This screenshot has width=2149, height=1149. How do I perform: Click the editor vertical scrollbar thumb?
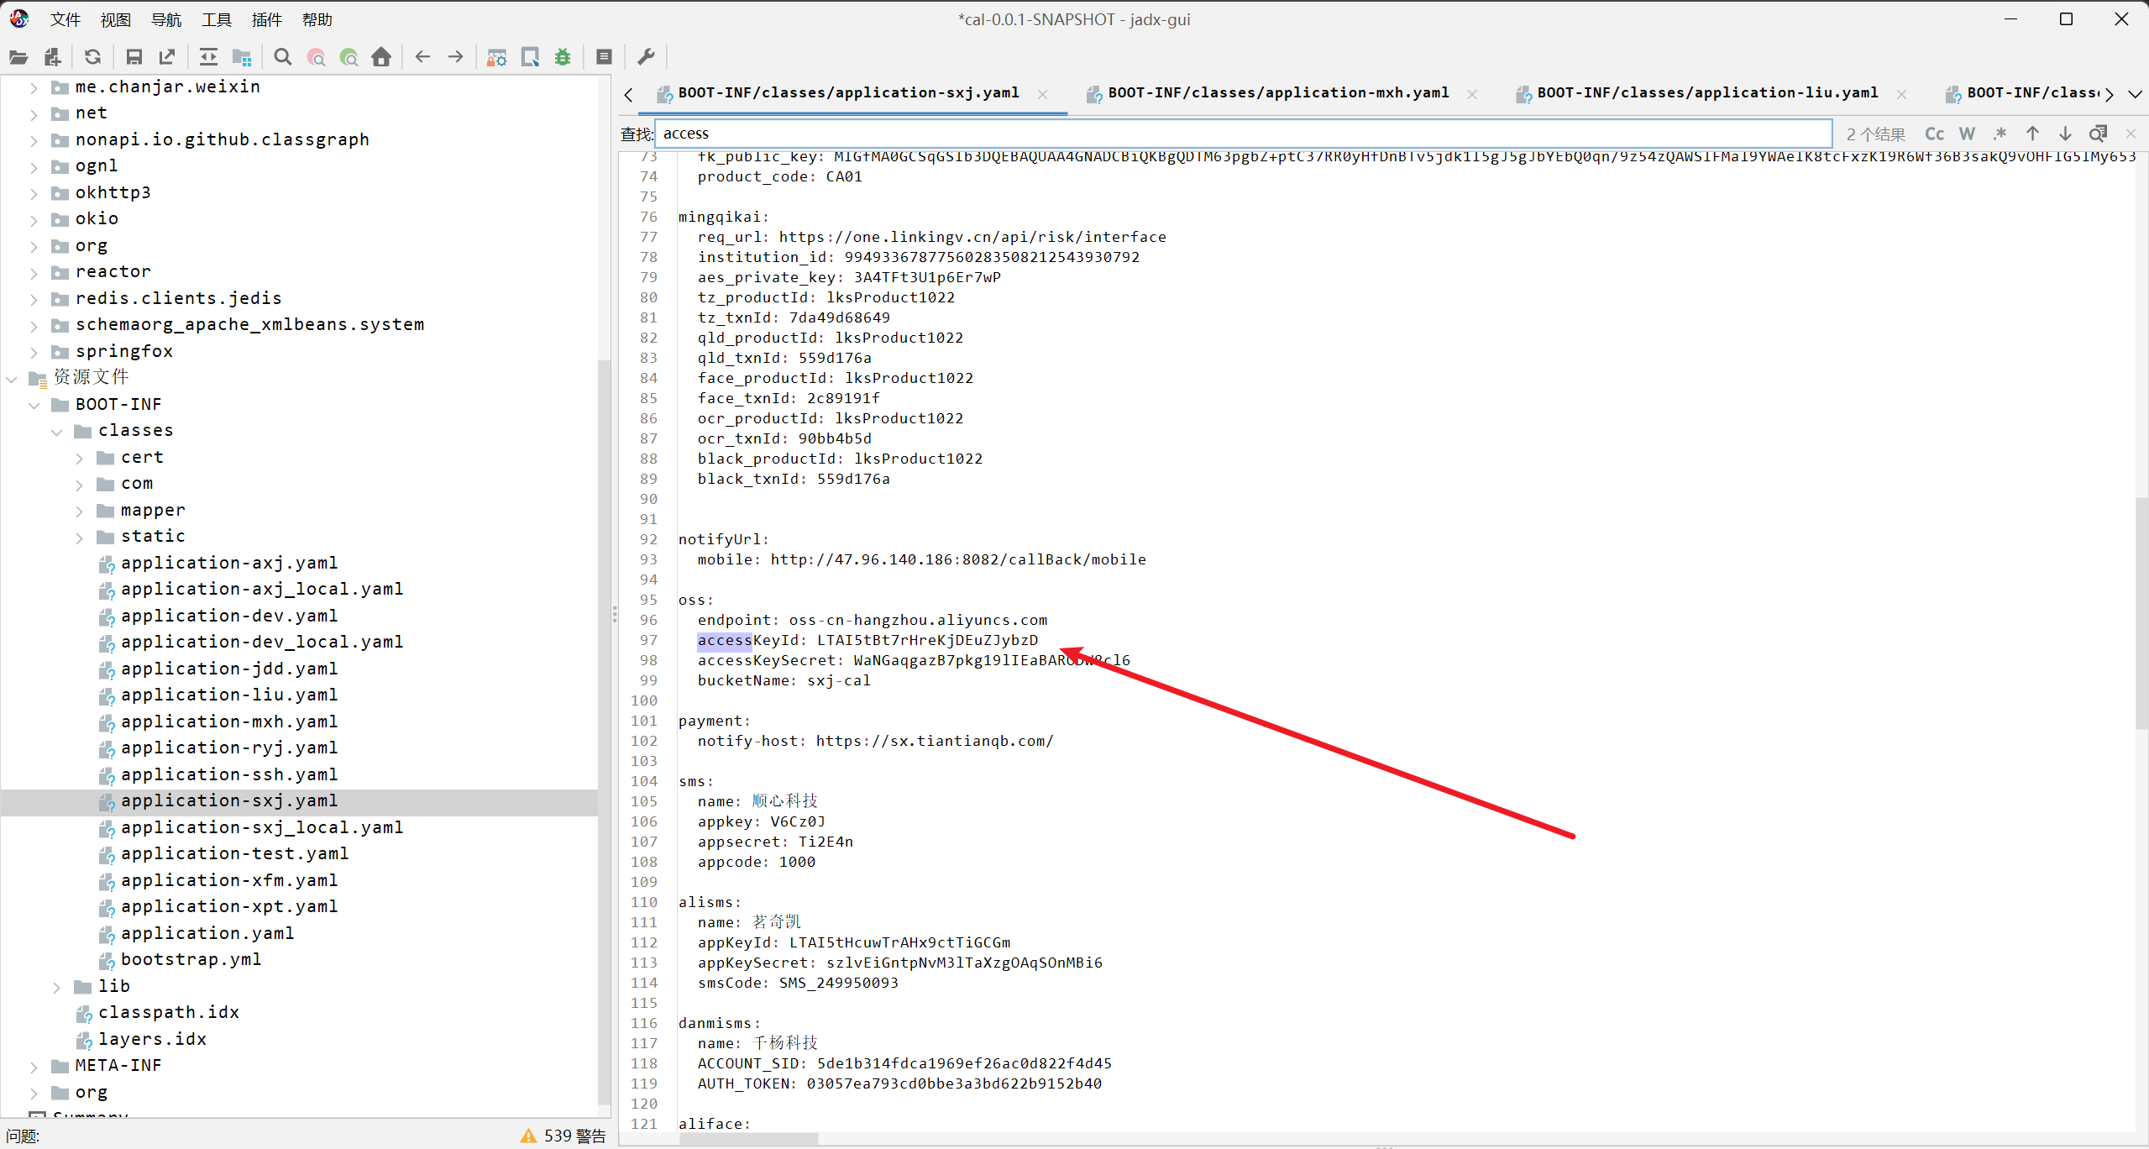pos(2141,613)
